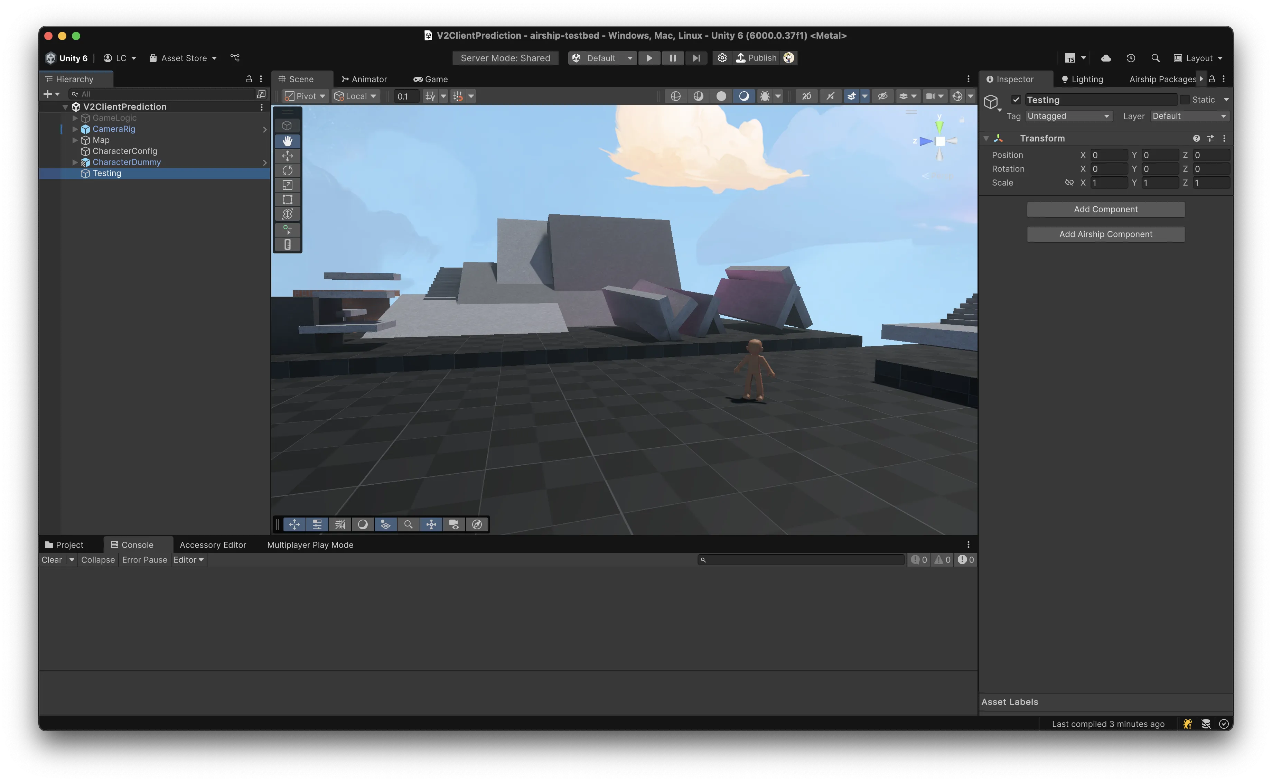Open the Layout dropdown

click(x=1198, y=58)
